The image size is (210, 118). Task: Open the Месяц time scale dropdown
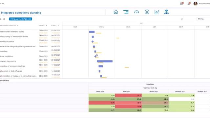(203, 19)
